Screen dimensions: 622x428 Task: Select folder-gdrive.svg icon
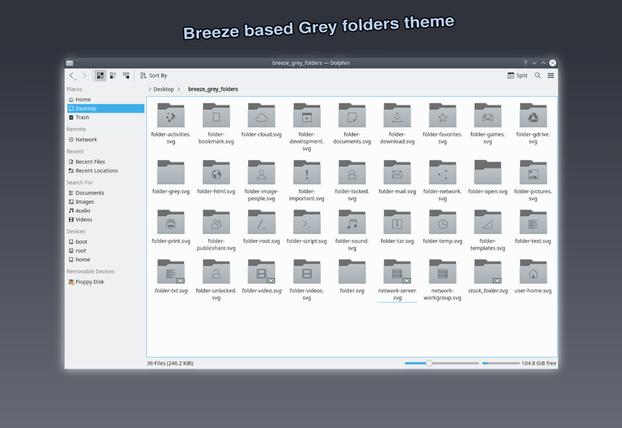(533, 115)
